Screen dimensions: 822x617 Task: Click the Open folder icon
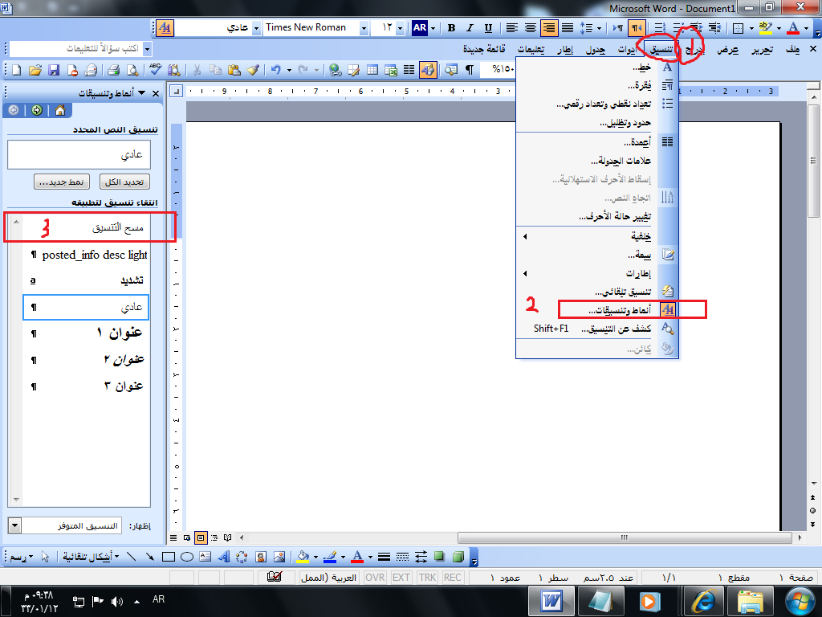coord(35,70)
